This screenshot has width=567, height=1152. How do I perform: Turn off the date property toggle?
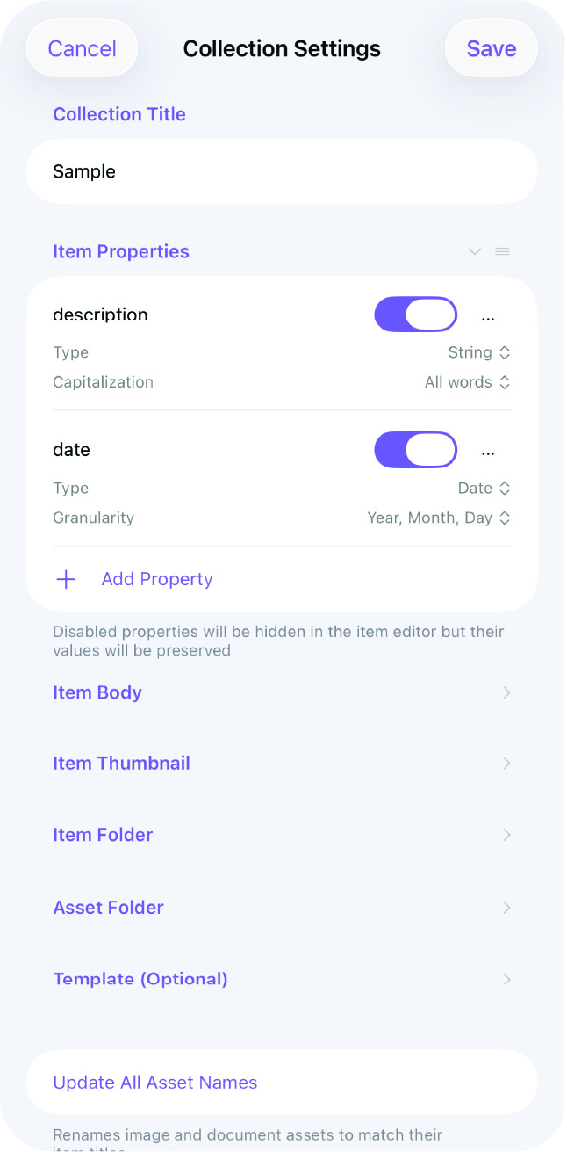click(415, 449)
